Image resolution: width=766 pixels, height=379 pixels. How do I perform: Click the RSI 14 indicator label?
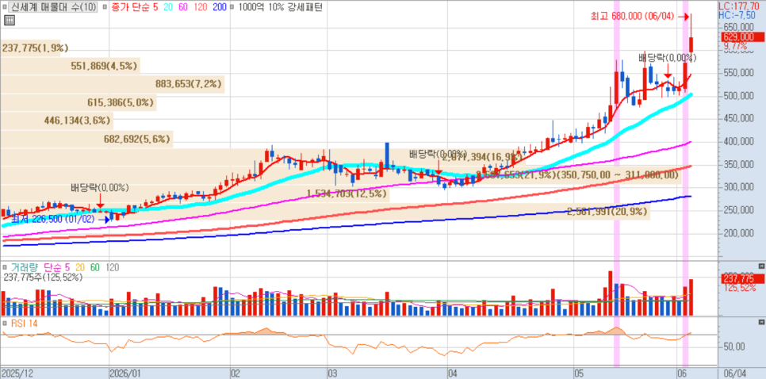pos(24,323)
